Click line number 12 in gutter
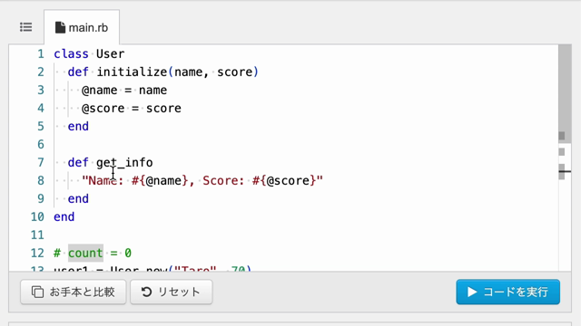 (x=37, y=254)
